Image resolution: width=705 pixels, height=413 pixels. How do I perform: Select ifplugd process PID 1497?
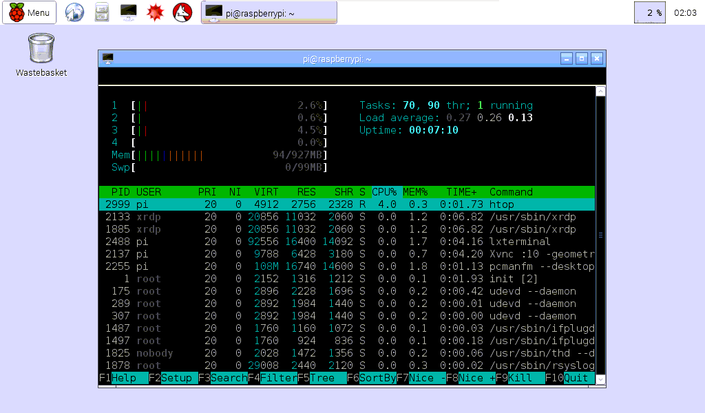coord(347,341)
